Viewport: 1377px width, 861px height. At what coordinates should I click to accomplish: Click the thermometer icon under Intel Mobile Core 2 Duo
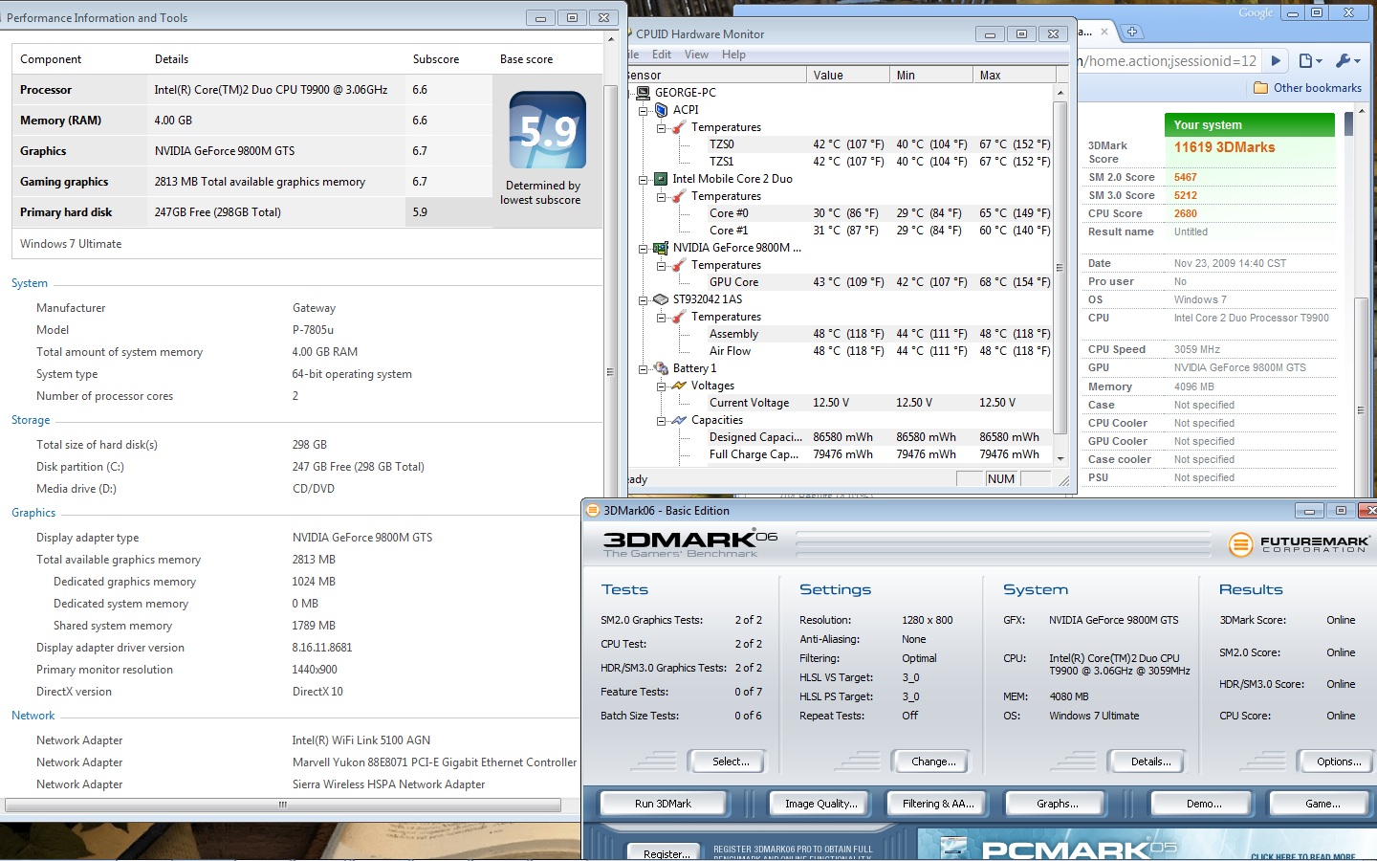pyautogui.click(x=679, y=196)
